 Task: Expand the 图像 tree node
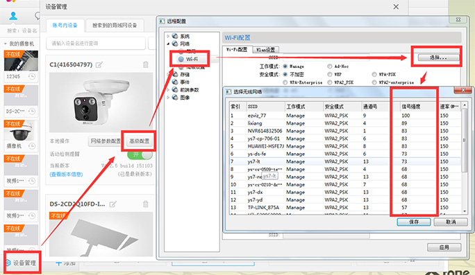(x=168, y=97)
